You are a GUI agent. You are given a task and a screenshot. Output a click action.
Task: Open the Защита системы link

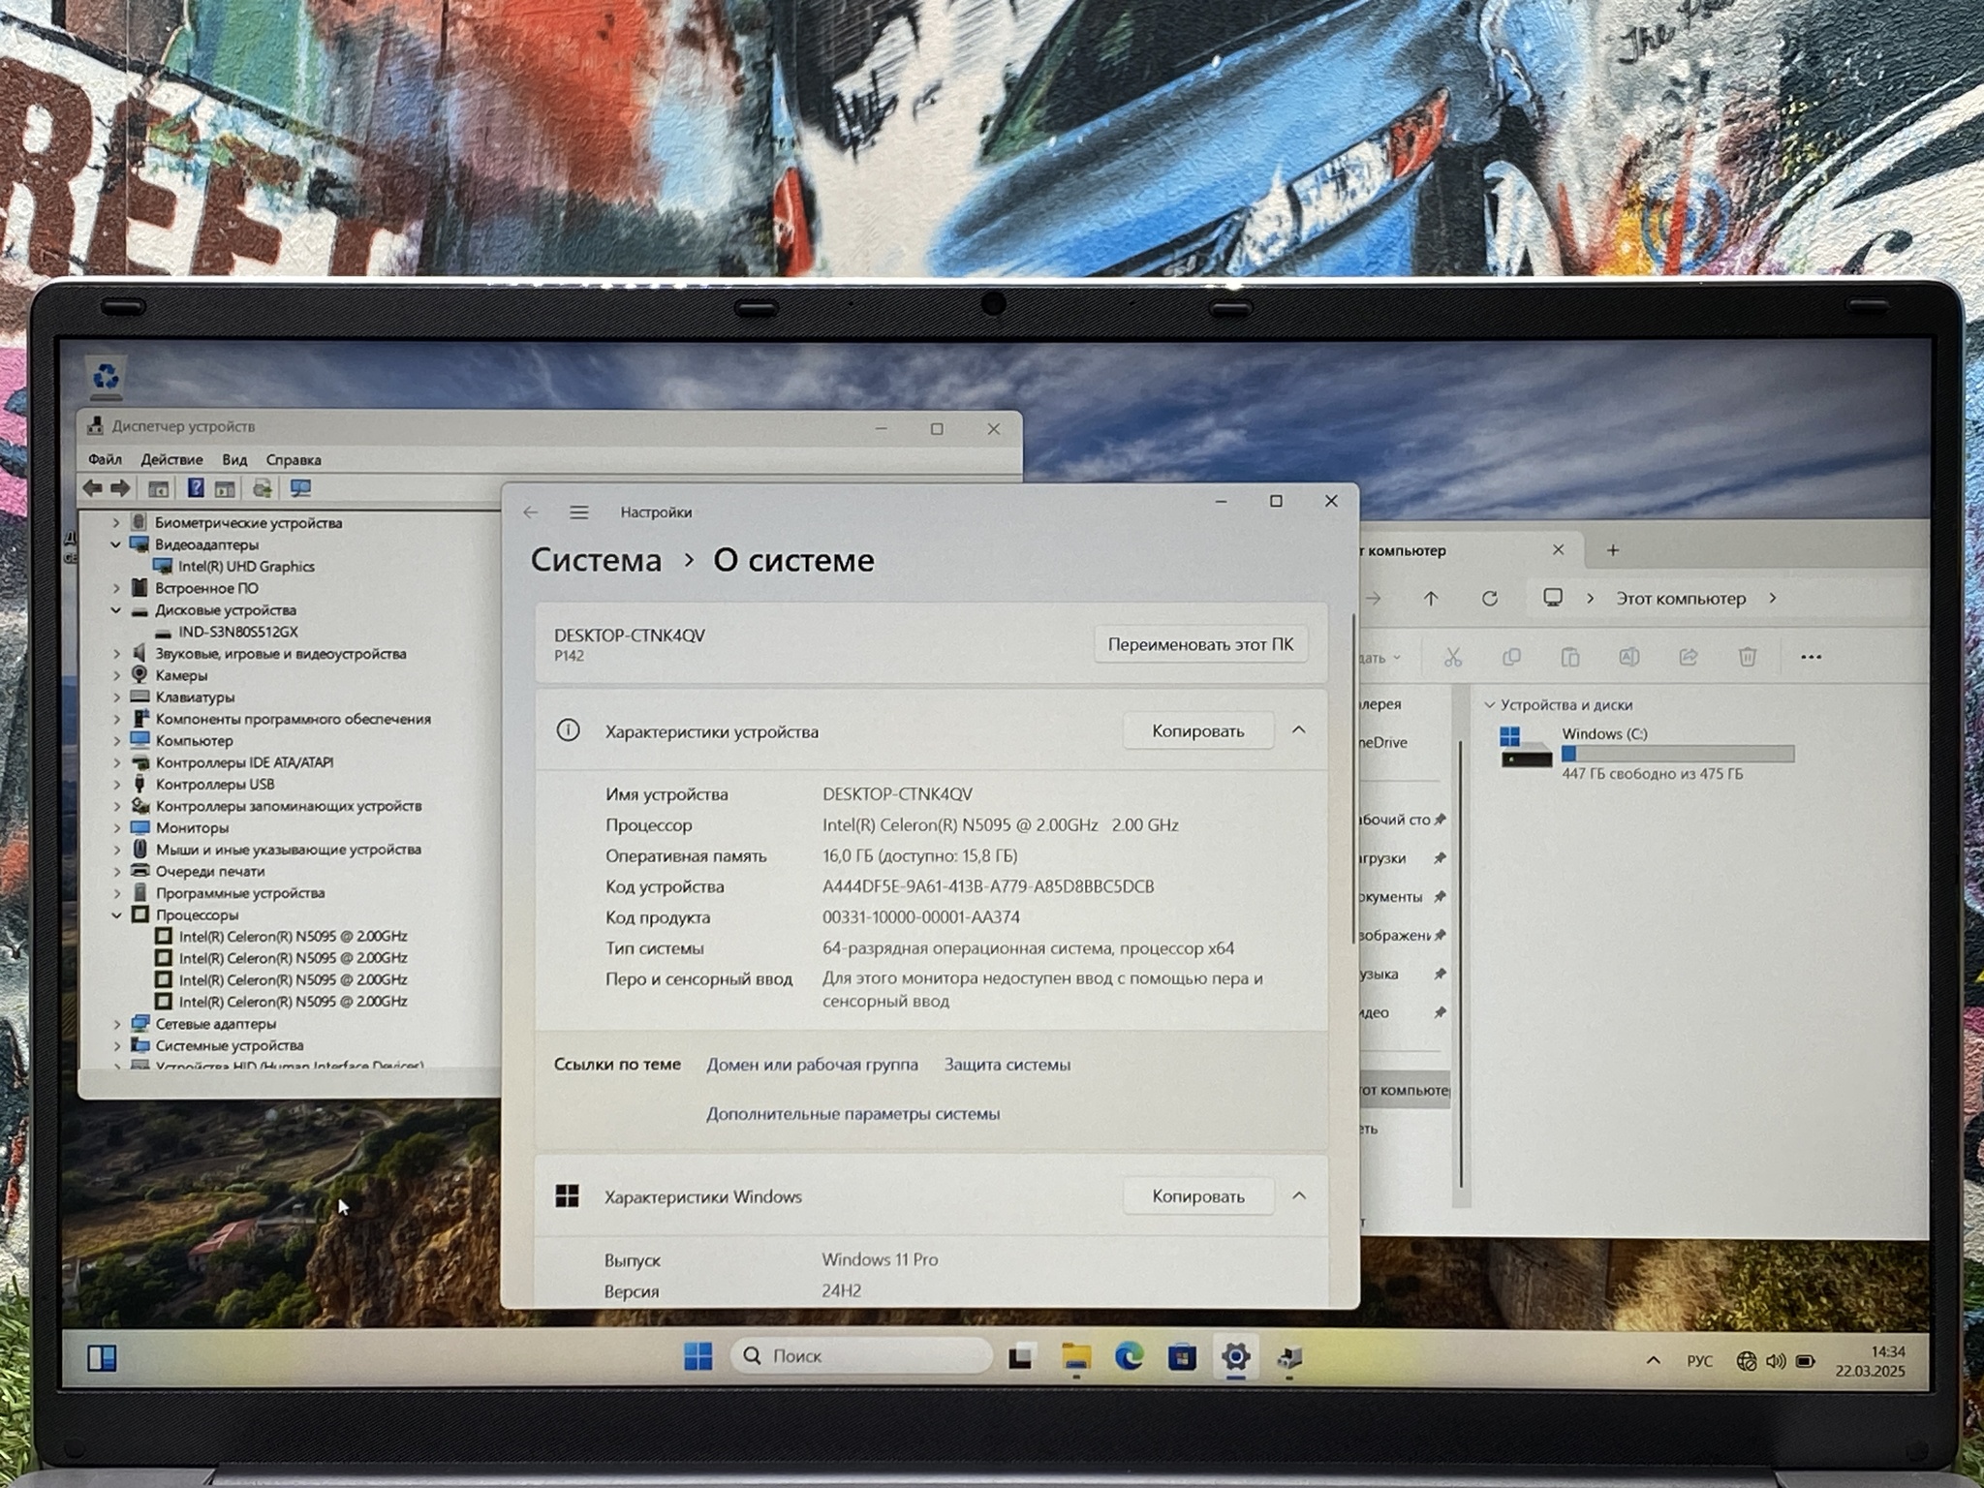[x=1007, y=1065]
